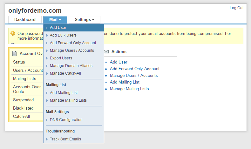Switch to the Dashboard tab
251x149 pixels.
[25, 20]
